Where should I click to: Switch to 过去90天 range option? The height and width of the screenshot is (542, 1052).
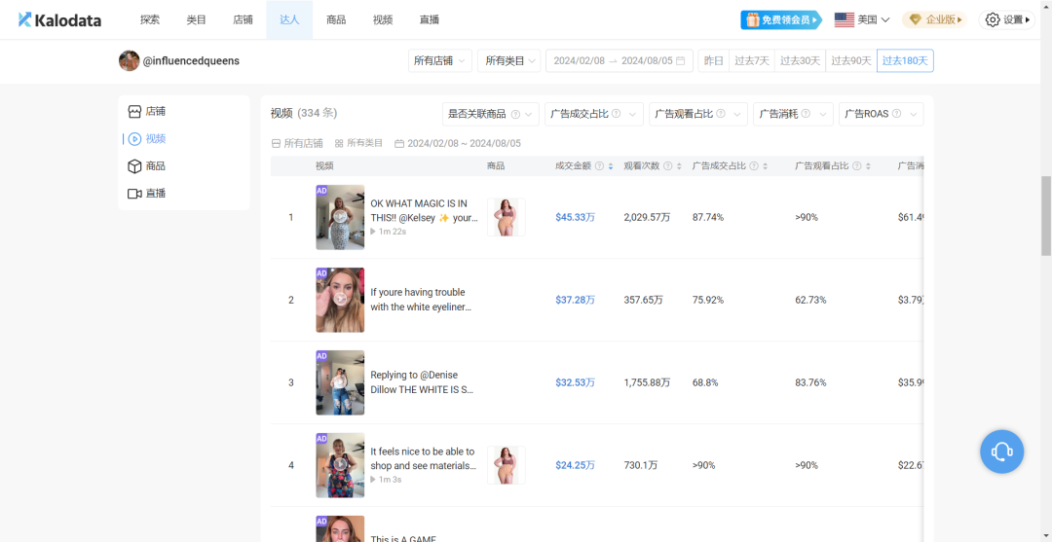pyautogui.click(x=849, y=61)
